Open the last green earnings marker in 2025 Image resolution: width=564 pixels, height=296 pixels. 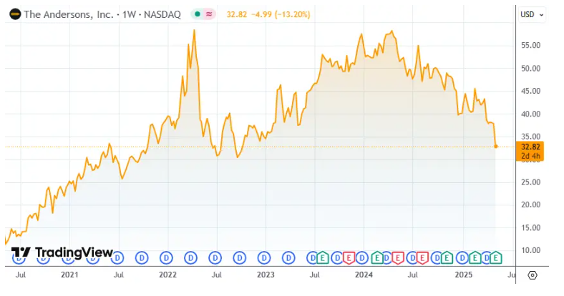pyautogui.click(x=496, y=257)
